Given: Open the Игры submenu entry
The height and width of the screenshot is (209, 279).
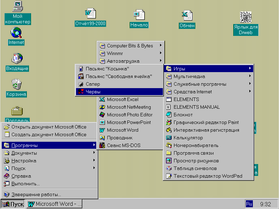Looking at the screenshot, I should [x=209, y=69].
